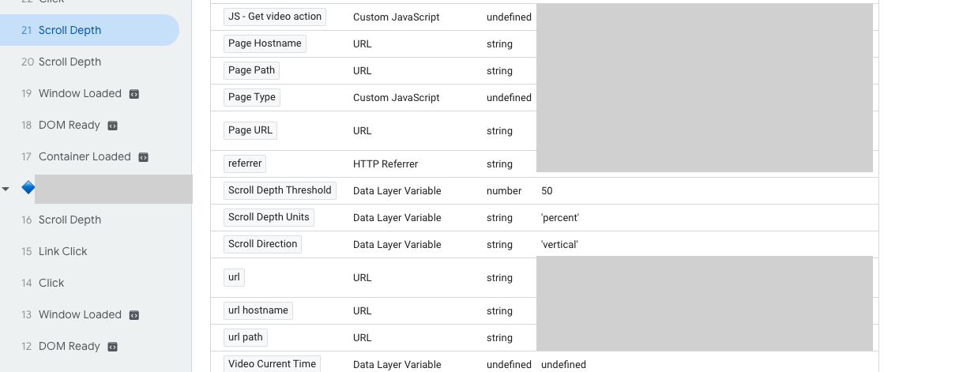
Task: Click the referrer variable chip
Action: tap(245, 163)
